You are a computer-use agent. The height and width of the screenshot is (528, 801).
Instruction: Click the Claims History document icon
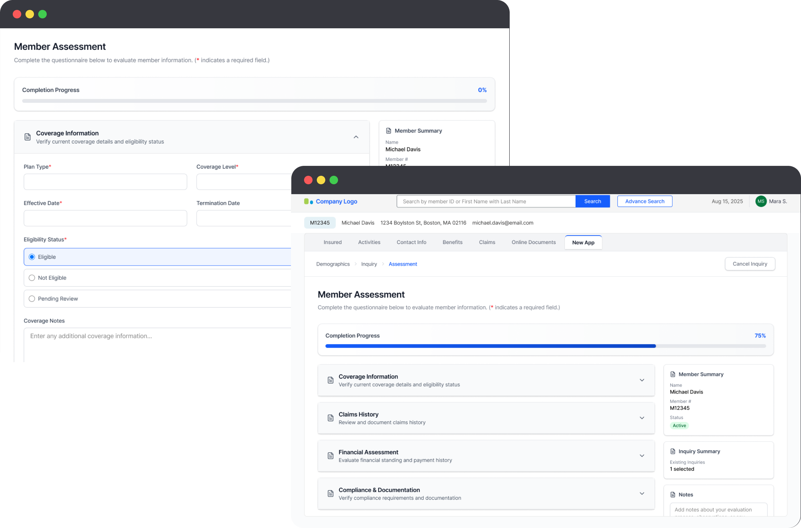coord(331,418)
